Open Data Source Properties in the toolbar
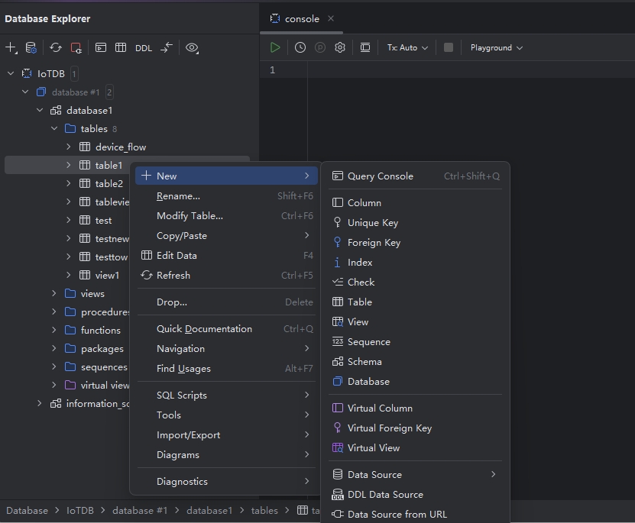Image resolution: width=635 pixels, height=523 pixels. 31,48
